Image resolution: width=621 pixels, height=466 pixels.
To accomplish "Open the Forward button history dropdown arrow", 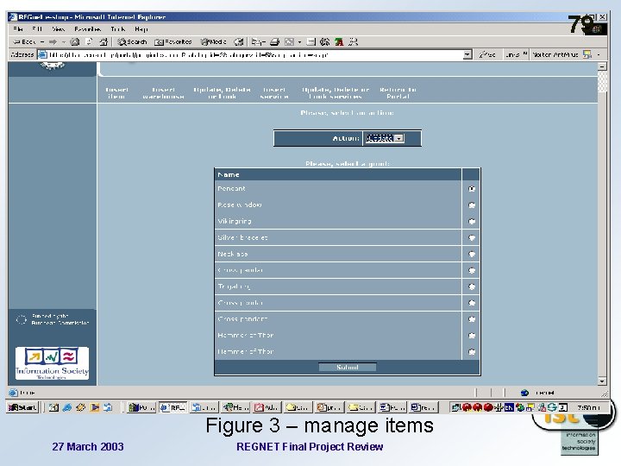I will 63,41.
